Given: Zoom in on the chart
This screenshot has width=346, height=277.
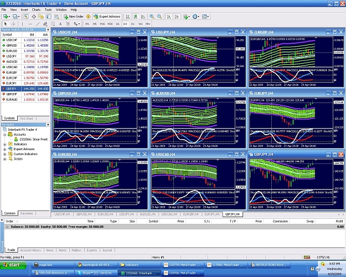Looking at the screenshot, I should point(152,17).
